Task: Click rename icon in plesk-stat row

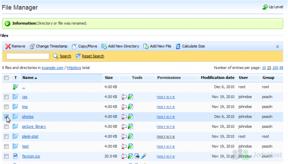Action: (124, 136)
